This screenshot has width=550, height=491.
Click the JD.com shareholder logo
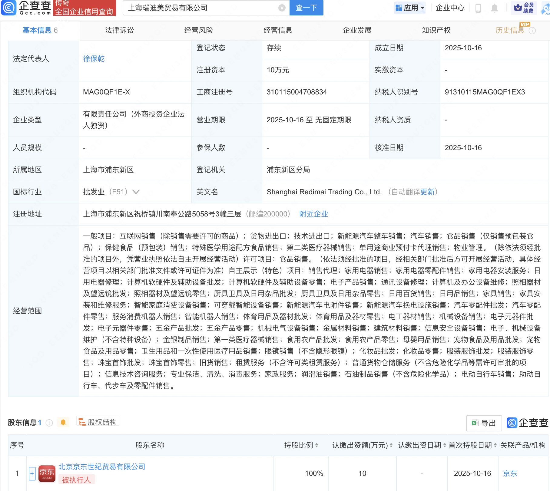point(47,473)
